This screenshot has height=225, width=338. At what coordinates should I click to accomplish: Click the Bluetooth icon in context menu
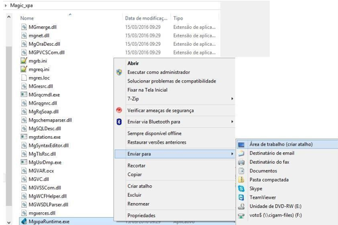coord(119,122)
